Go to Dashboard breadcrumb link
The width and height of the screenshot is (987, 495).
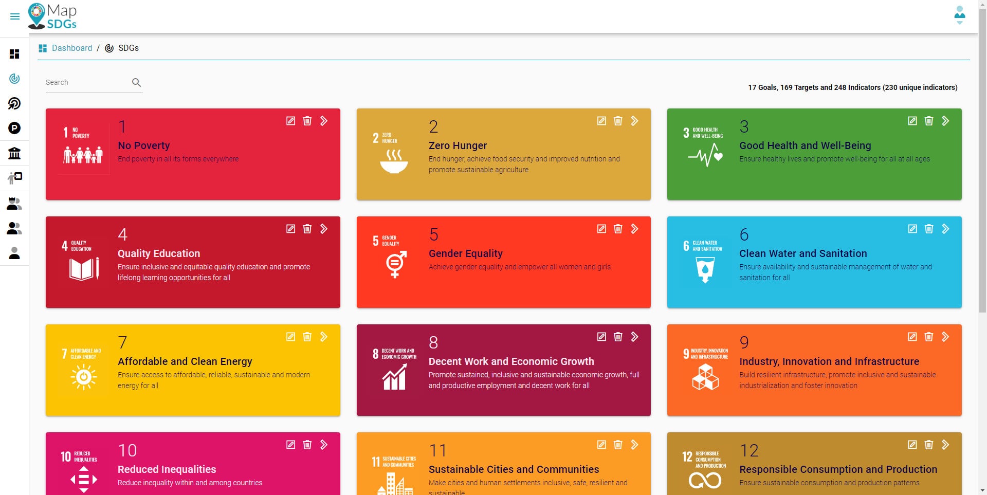pos(71,48)
